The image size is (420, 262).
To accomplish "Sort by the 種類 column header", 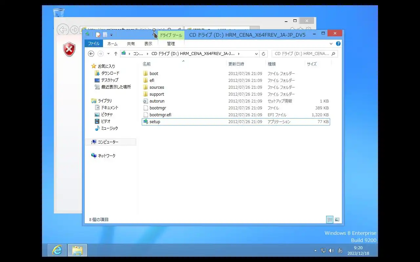I will click(x=285, y=64).
